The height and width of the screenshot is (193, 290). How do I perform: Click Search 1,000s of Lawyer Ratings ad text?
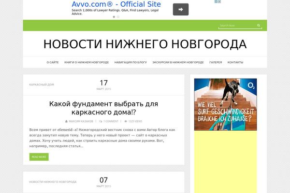click(115, 12)
